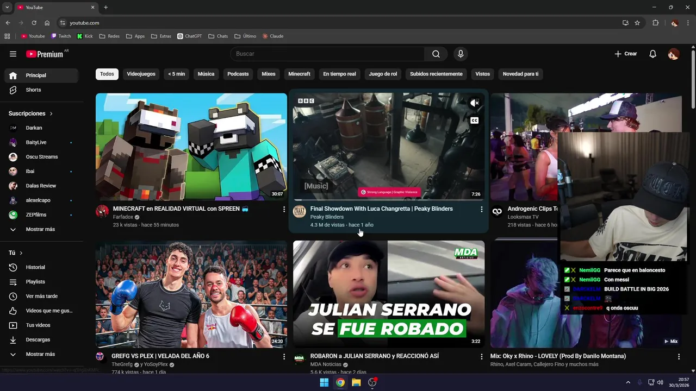Open Farfadox channel avatar
This screenshot has width=696, height=391.
tap(102, 211)
